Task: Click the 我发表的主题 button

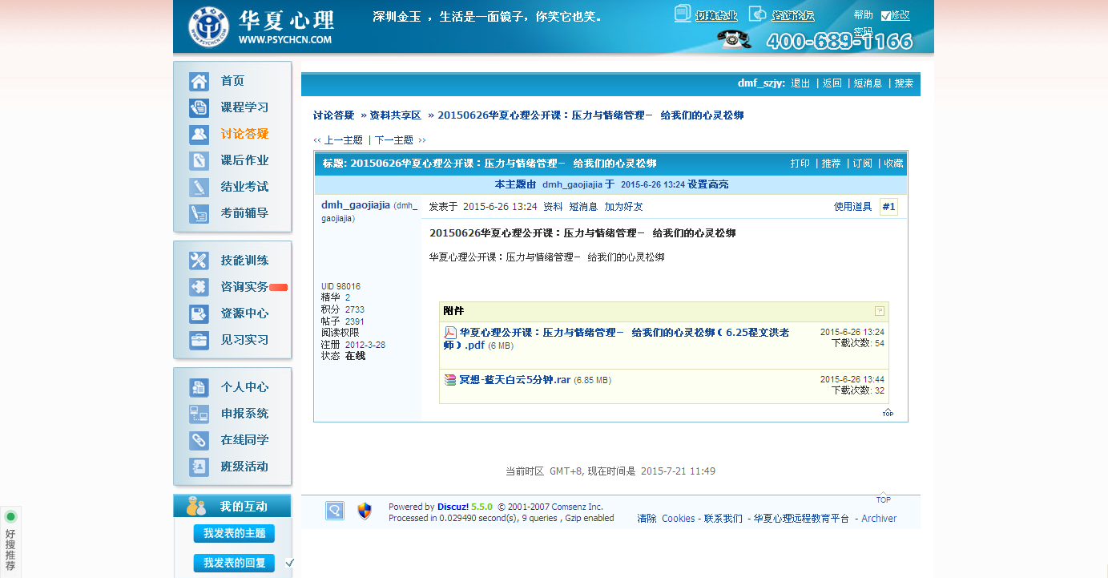Action: click(234, 533)
